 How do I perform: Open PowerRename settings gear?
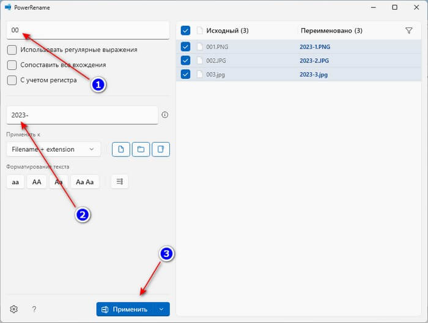(x=13, y=310)
